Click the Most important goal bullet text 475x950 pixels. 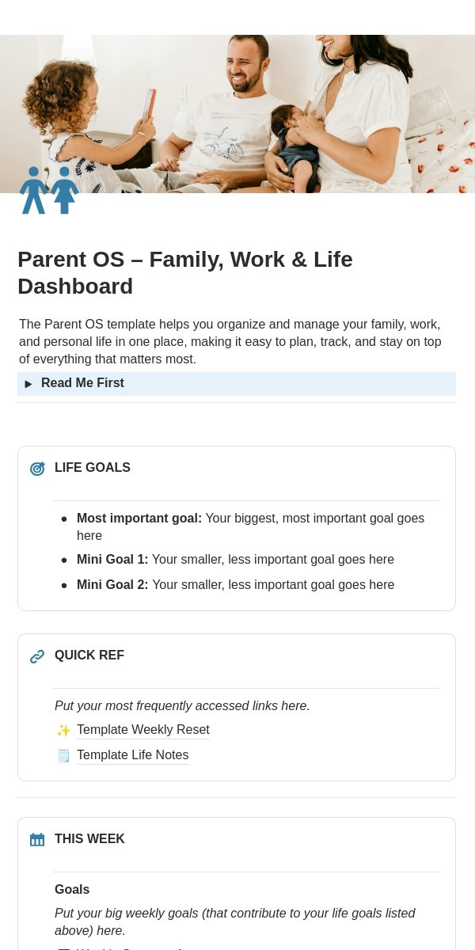[x=250, y=526]
